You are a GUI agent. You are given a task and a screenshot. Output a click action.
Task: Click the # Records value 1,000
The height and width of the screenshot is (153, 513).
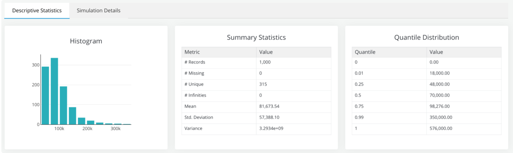(x=265, y=62)
